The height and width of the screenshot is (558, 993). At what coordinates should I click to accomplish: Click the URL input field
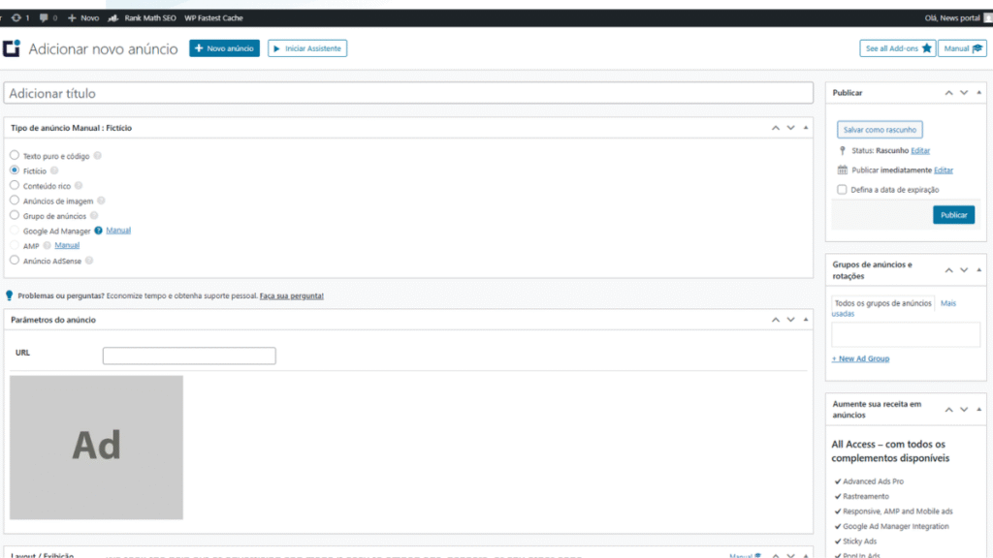[x=189, y=356]
